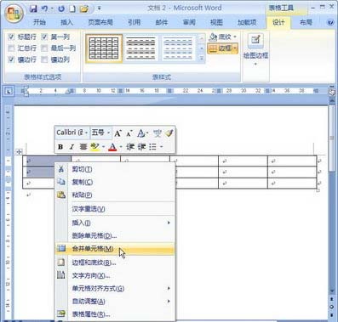Select the first grid table style thumbnail

[x=104, y=48]
